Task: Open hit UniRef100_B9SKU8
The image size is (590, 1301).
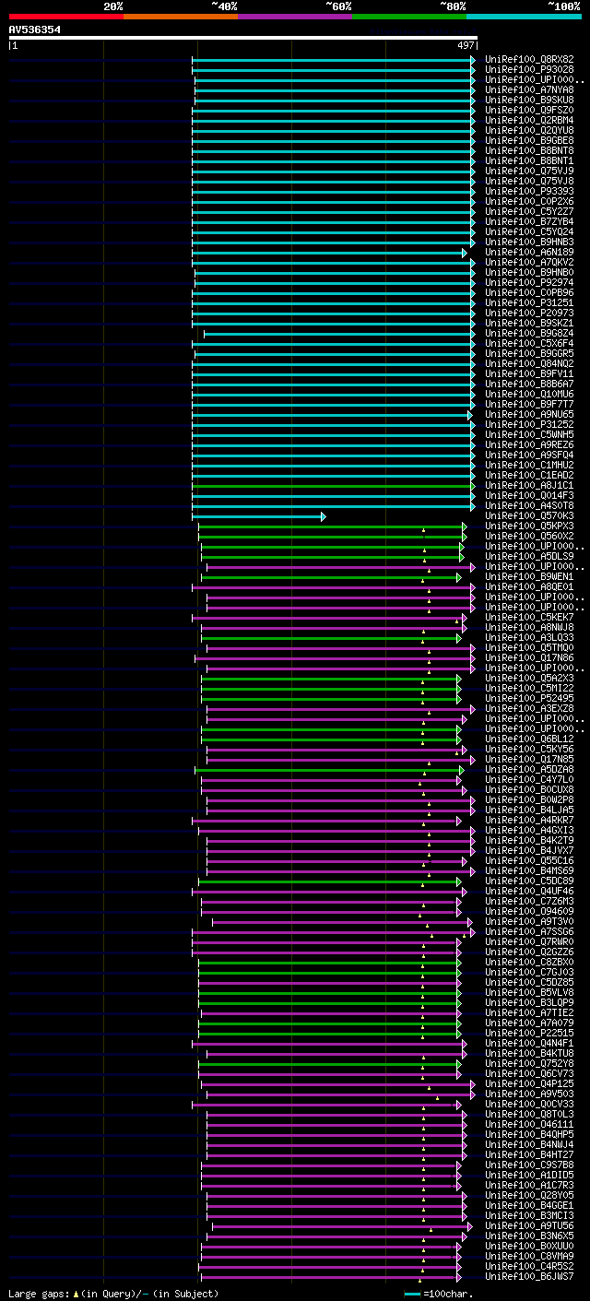Action: (529, 101)
